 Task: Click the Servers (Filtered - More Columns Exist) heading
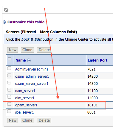click(x=41, y=32)
